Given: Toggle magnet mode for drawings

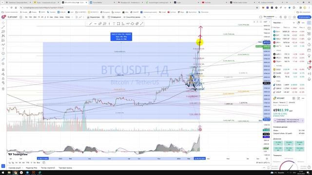Looking at the screenshot, I should point(3,70).
